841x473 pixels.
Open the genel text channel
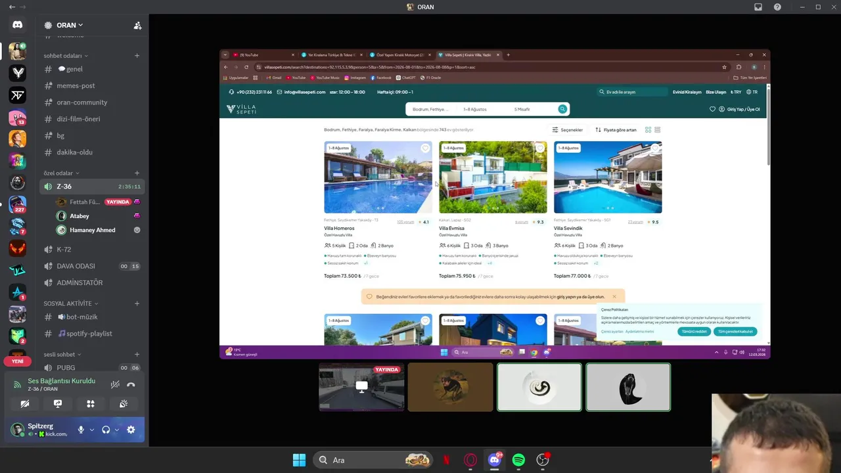click(91, 69)
